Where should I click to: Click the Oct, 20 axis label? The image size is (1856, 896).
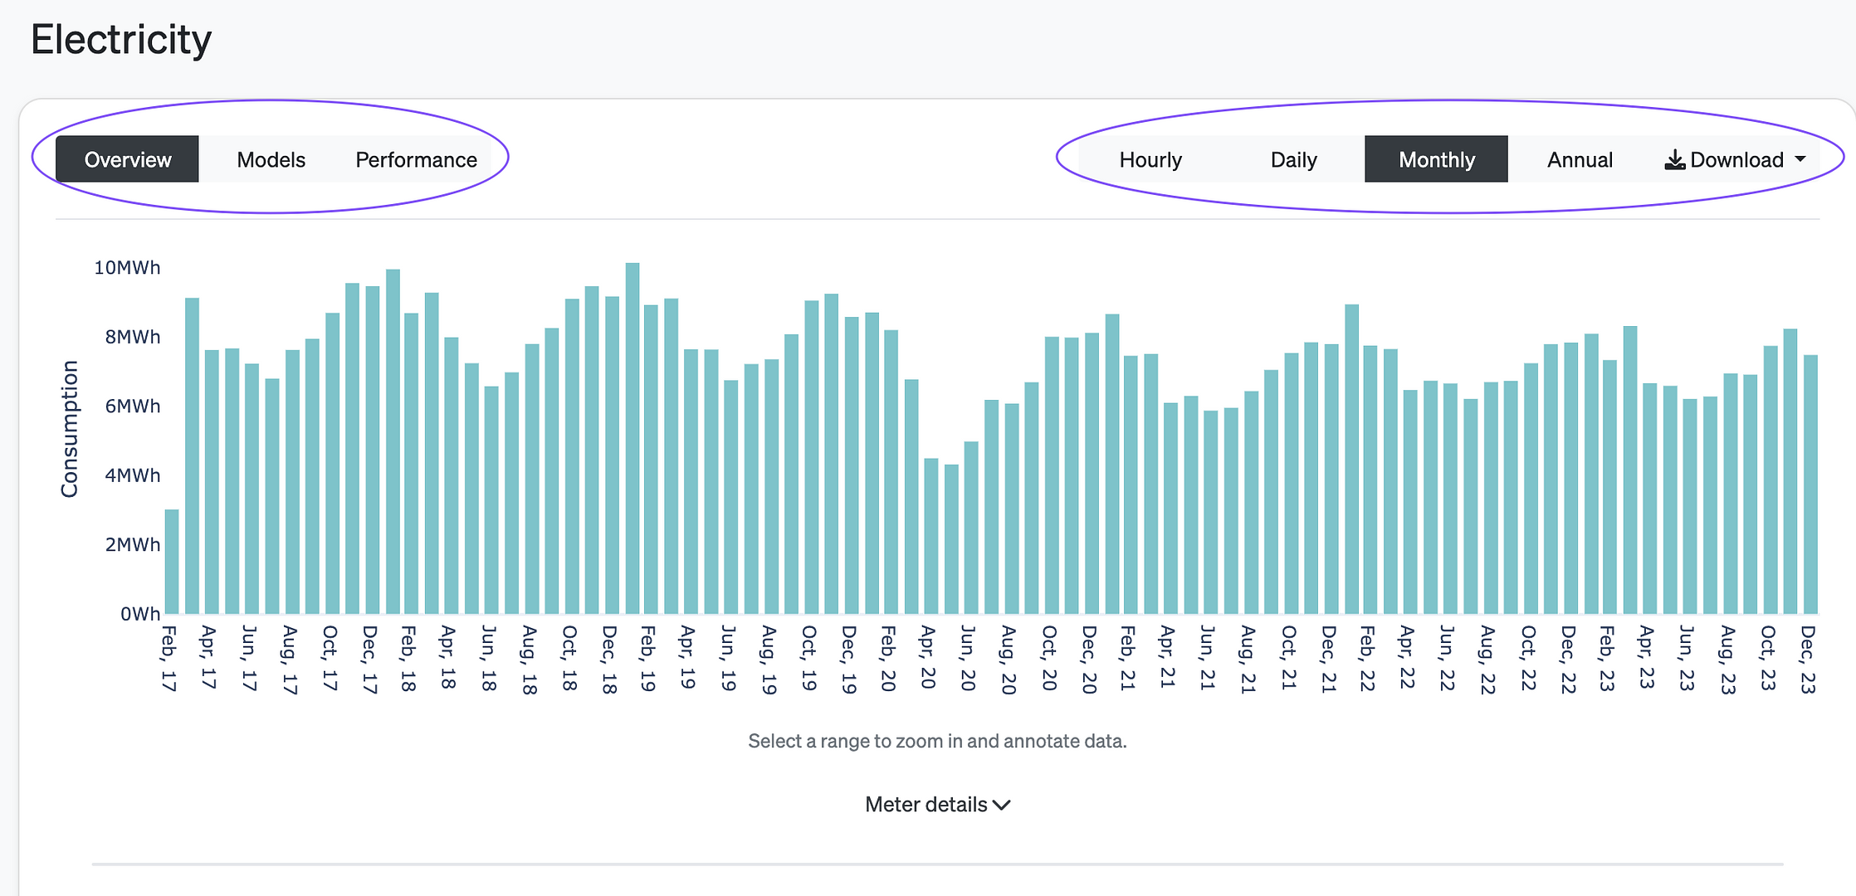point(1048,658)
